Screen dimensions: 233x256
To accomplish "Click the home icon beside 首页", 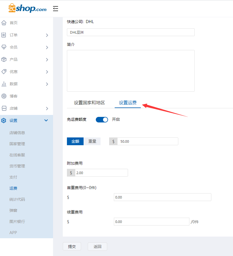I will coord(4,23).
